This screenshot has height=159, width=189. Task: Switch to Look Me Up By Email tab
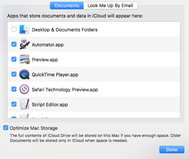click(110, 6)
